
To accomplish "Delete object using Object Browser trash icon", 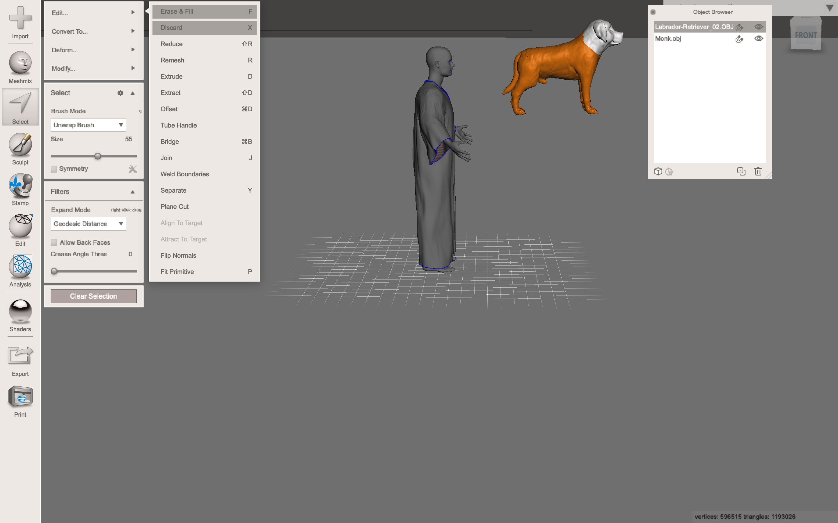I will (758, 171).
